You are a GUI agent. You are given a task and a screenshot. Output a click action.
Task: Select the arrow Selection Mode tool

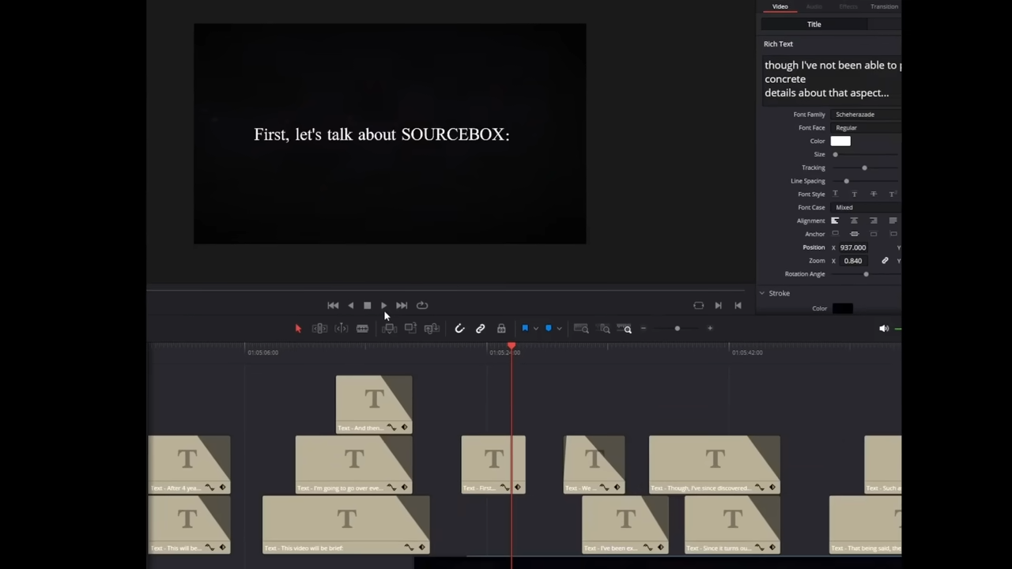pos(298,329)
